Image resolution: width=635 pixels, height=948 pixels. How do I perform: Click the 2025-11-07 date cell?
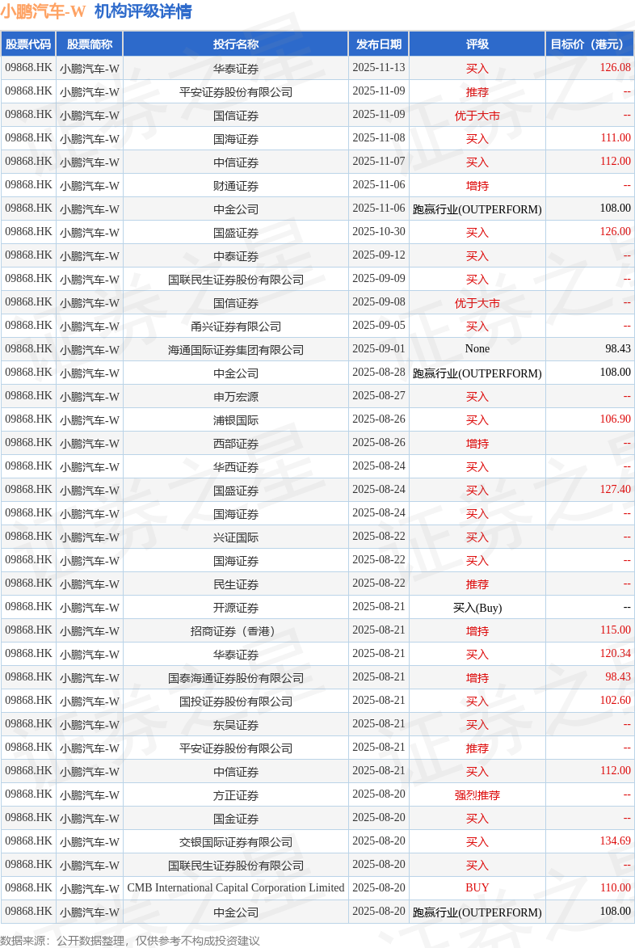click(x=379, y=162)
